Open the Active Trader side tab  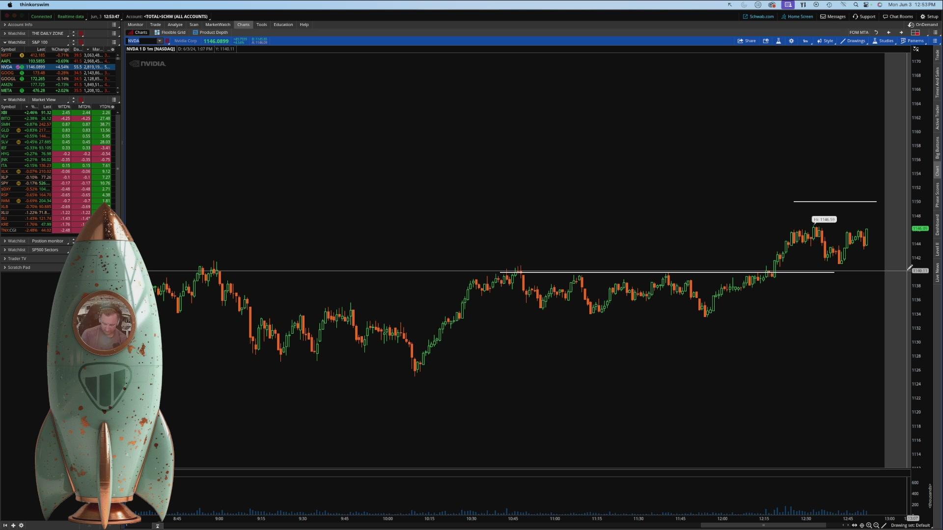[x=937, y=117]
